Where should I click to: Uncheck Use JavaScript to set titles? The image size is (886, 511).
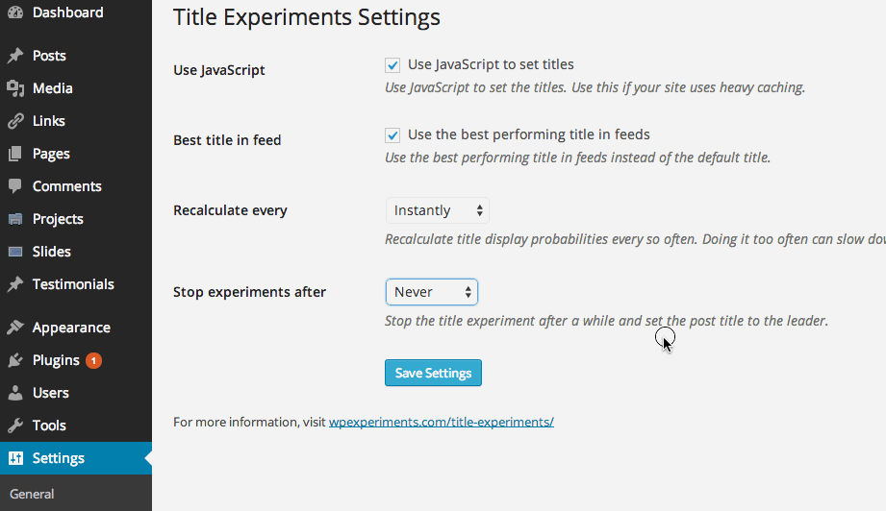coord(392,65)
